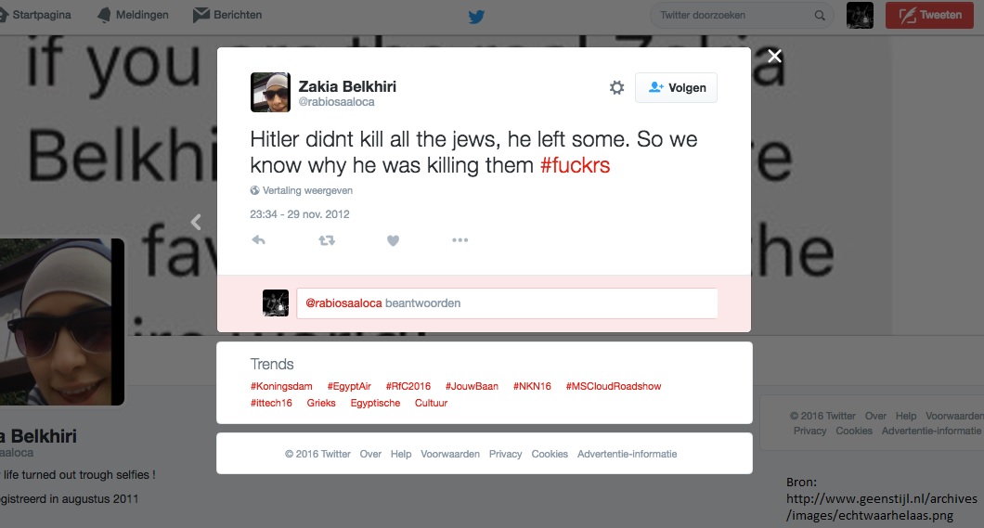Click the Twitter doorzoeken search field
The width and height of the screenshot is (984, 528).
coord(742,16)
